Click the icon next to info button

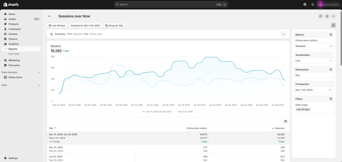coord(327,16)
